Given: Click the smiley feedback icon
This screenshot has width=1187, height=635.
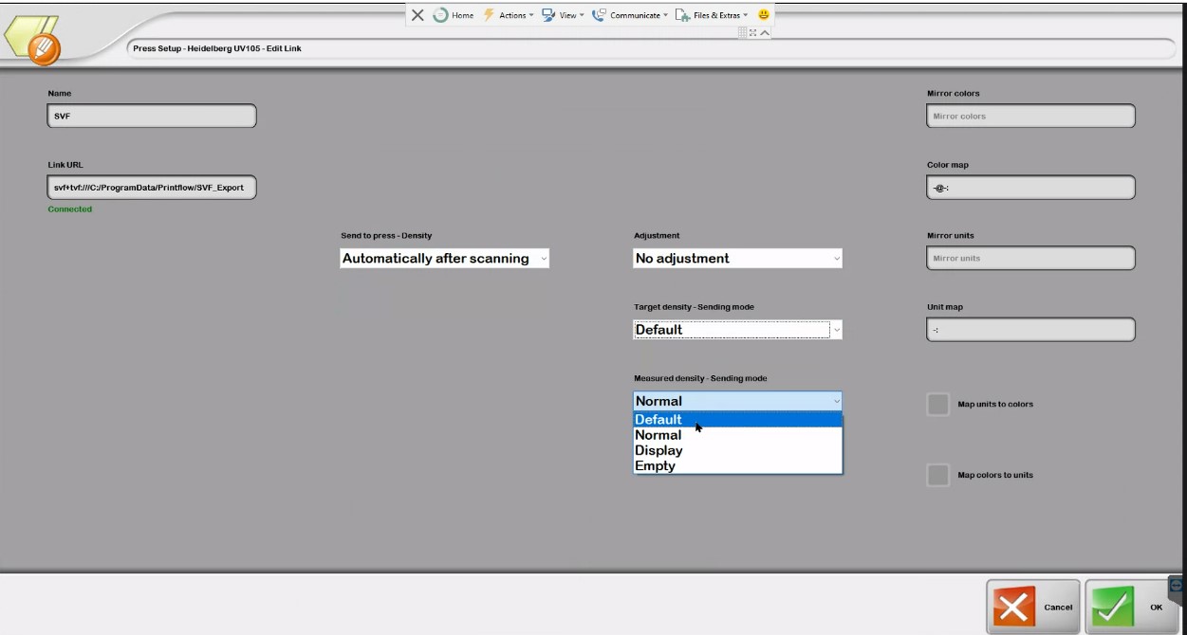Looking at the screenshot, I should click(764, 15).
